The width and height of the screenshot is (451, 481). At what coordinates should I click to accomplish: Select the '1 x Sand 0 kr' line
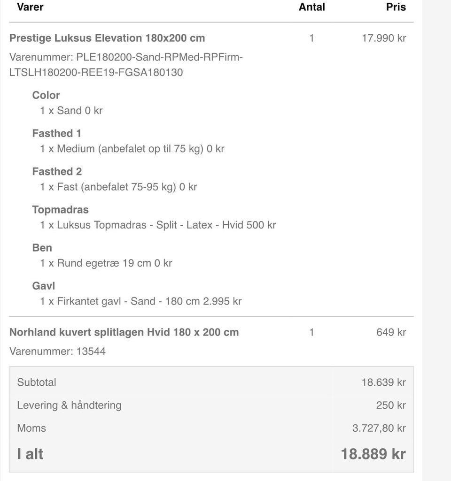tap(71, 111)
